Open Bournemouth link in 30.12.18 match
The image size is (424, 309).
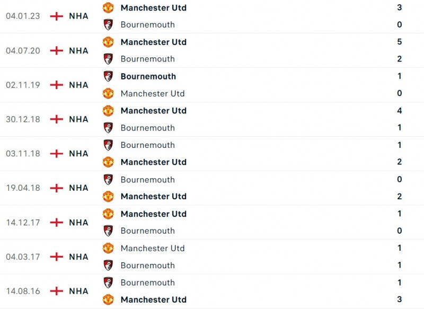(x=147, y=128)
